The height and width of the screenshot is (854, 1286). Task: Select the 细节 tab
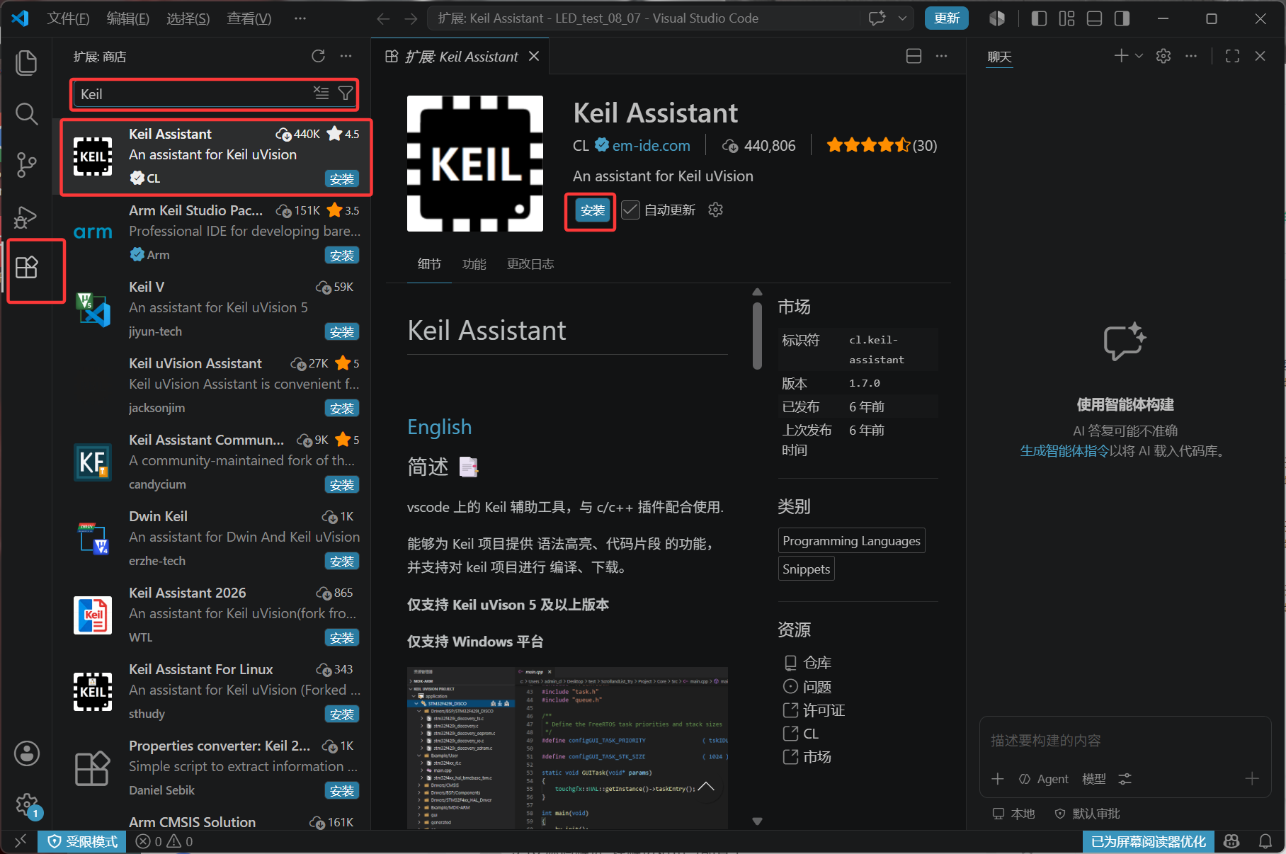[x=429, y=264]
